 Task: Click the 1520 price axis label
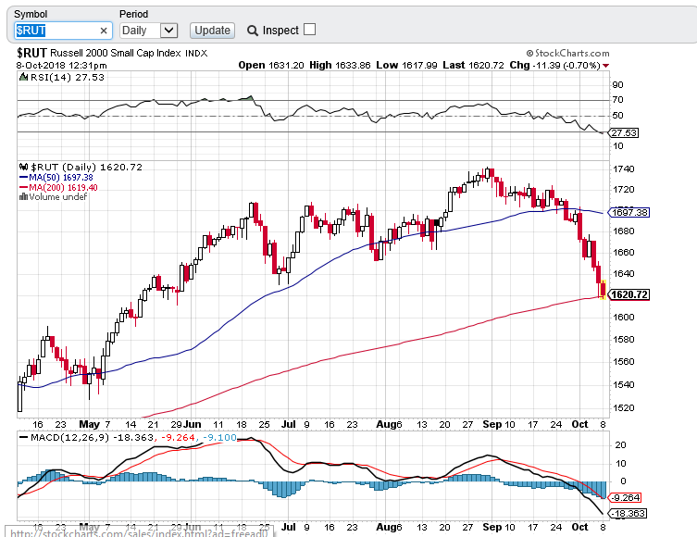pos(623,408)
